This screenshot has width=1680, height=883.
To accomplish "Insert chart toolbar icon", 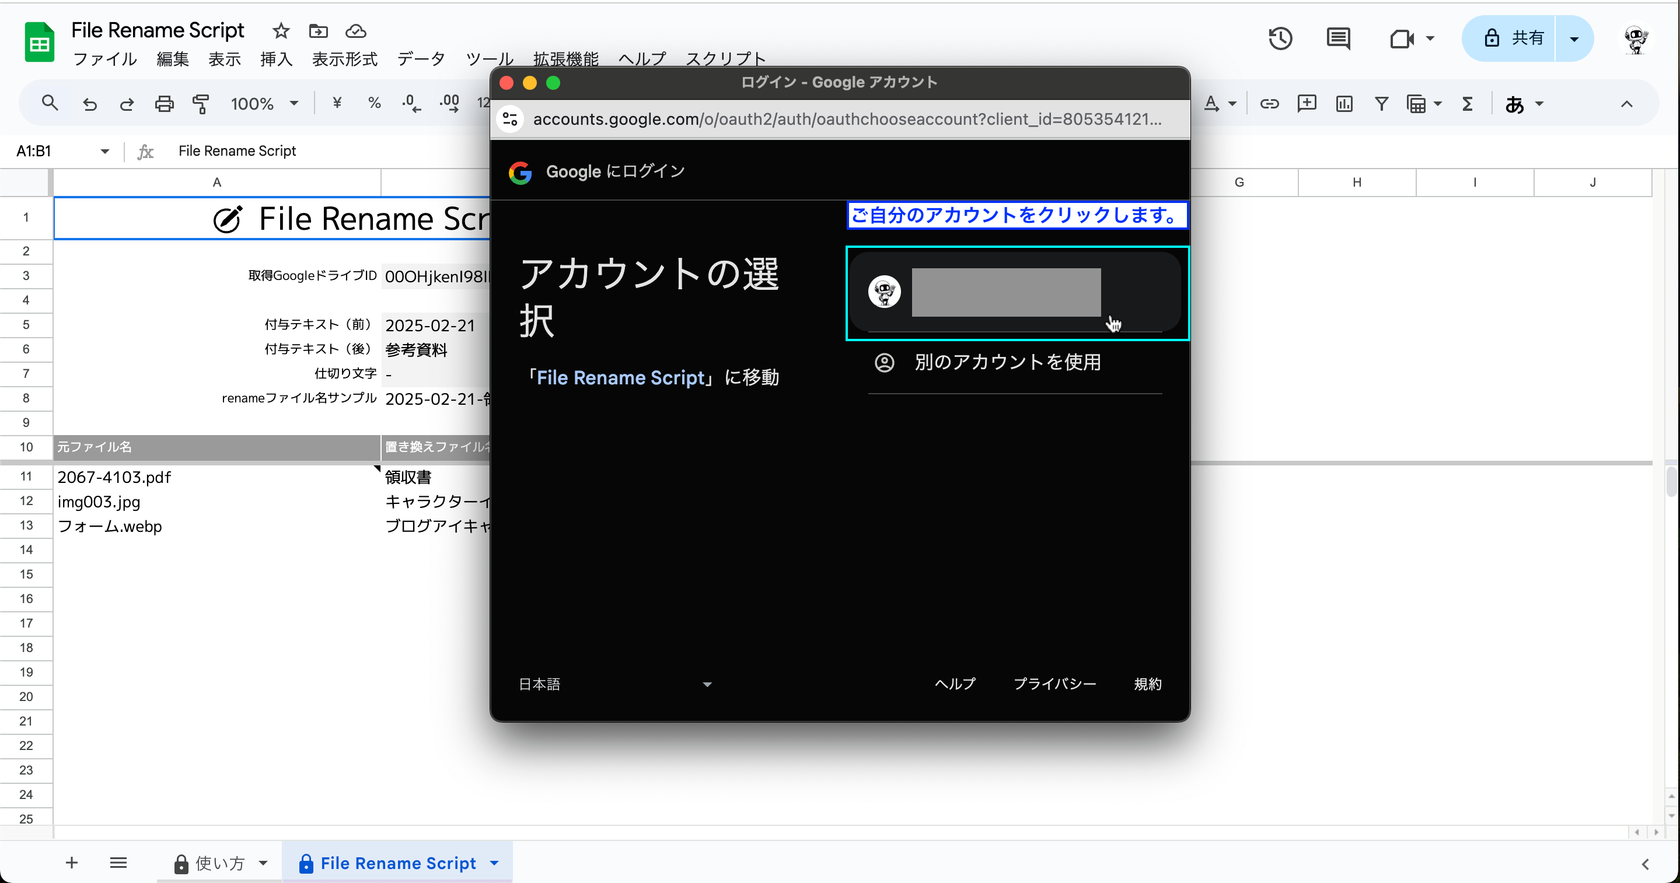I will (1343, 104).
